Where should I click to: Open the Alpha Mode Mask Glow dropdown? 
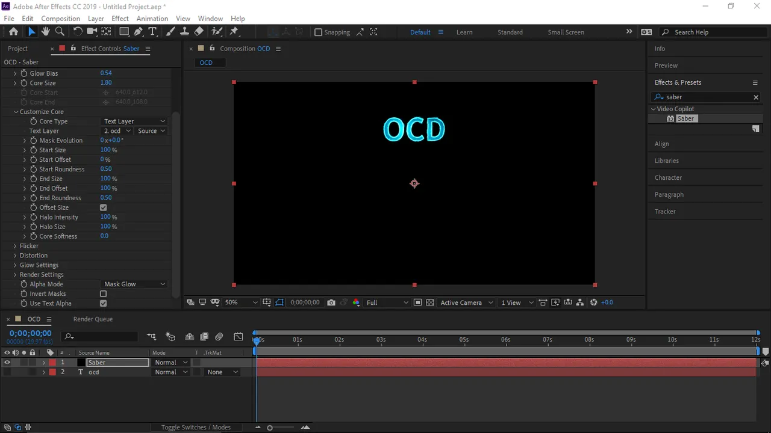pyautogui.click(x=134, y=284)
